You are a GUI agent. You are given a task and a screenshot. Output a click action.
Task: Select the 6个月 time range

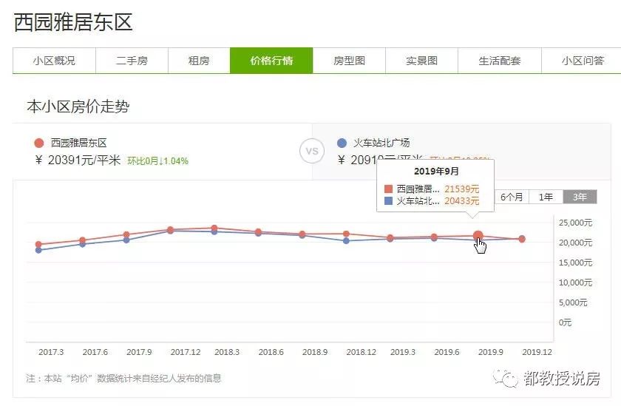[x=512, y=197]
